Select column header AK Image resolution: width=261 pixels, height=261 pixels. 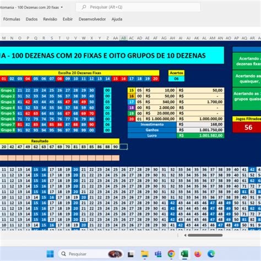point(197,38)
